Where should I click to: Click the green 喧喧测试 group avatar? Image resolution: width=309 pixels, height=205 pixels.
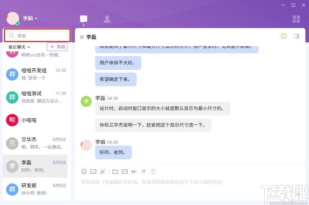pos(12,97)
